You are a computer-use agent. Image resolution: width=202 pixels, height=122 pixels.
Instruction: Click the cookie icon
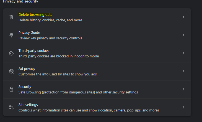[11, 53]
